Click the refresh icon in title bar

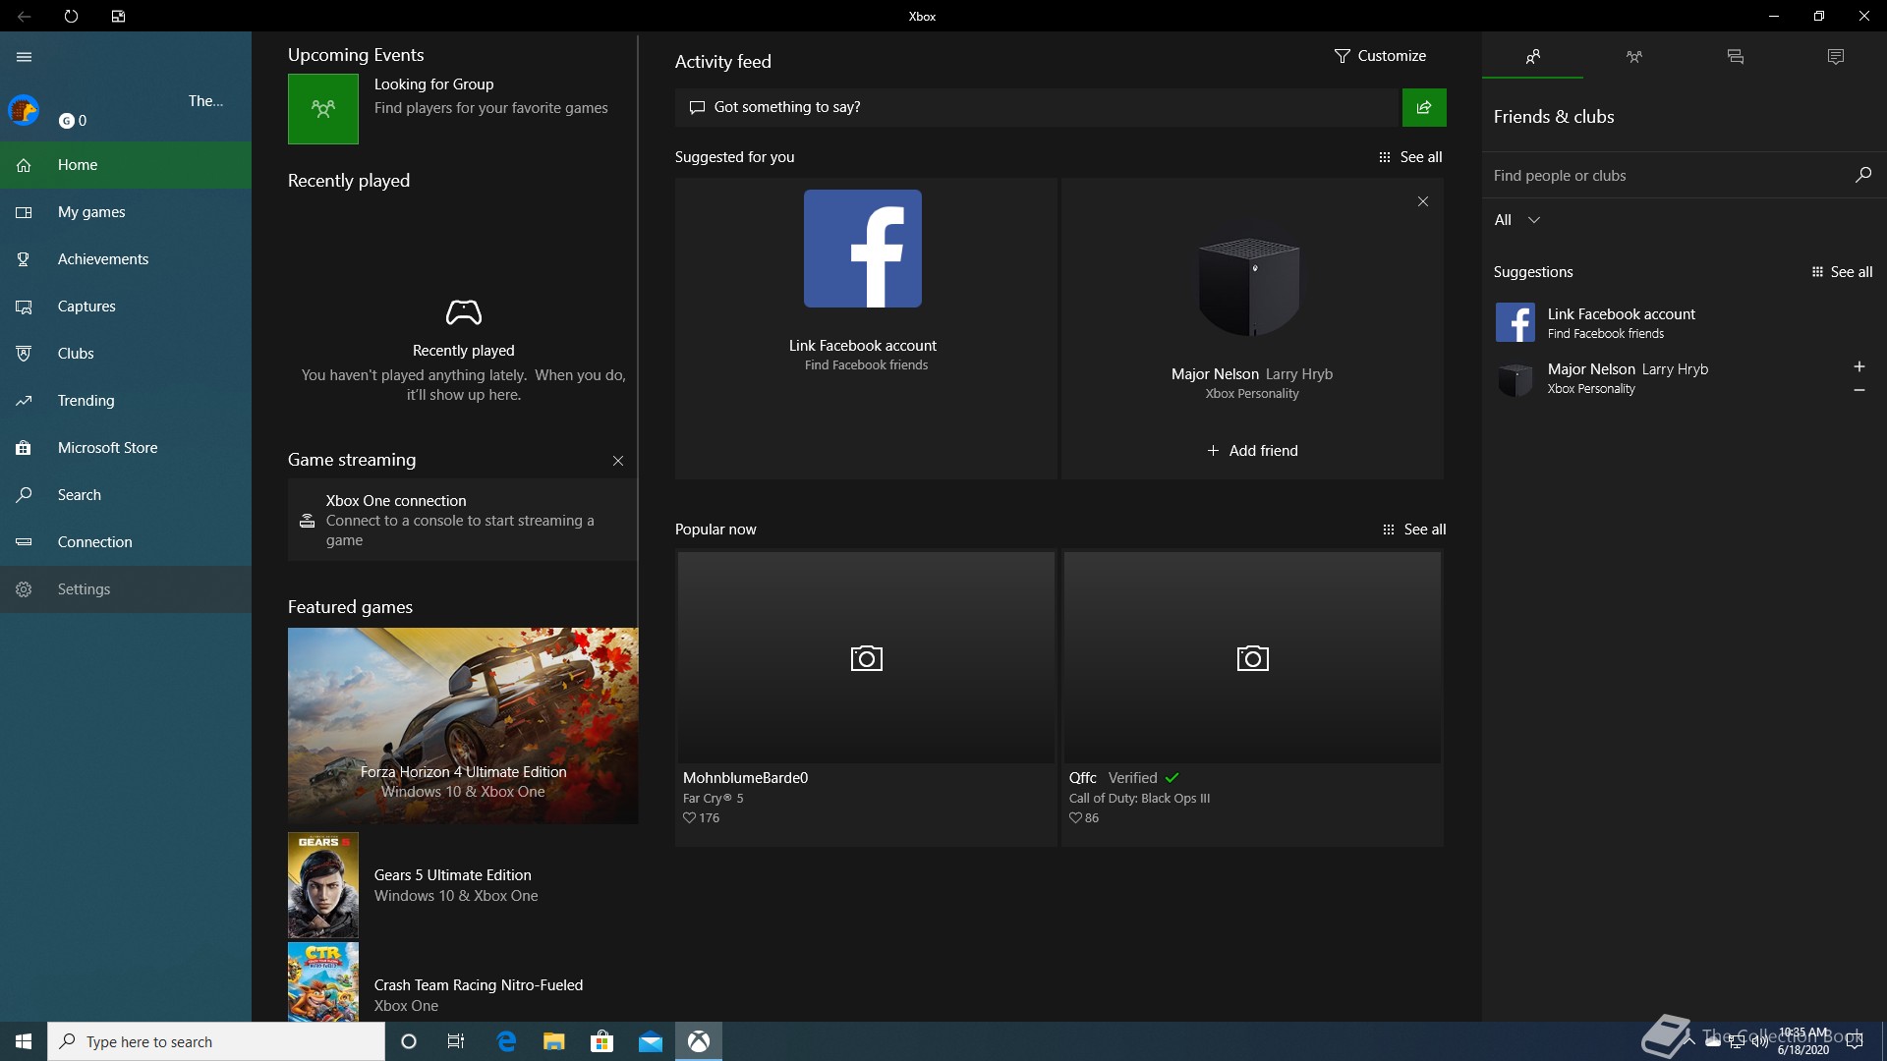pos(71,16)
